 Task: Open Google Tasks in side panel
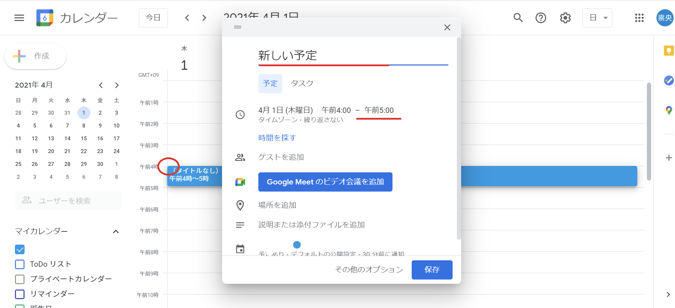(x=669, y=80)
